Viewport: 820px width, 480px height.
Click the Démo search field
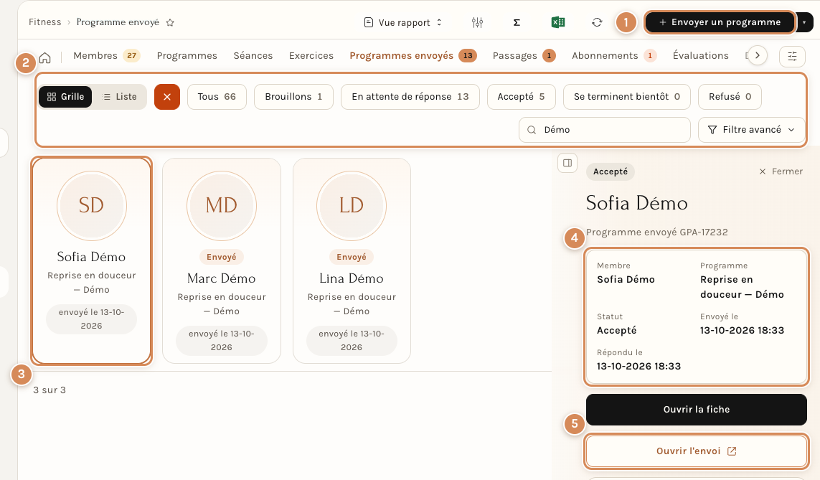click(605, 130)
